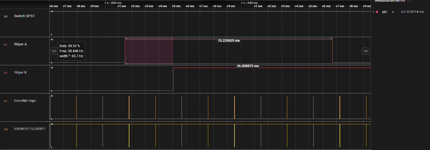Select the Encoder logic channel label
Viewport: 430px width, 150px height.
tap(25, 101)
